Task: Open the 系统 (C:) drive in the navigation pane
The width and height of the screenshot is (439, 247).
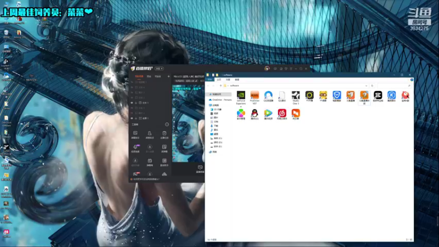Action: pyautogui.click(x=217, y=138)
